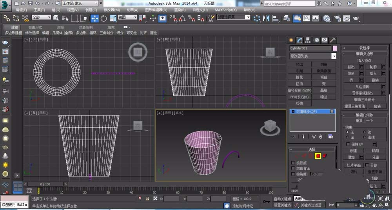Viewport: 392px width, 210px height.
Task: Check the 保持 UV option
Action: pos(348,145)
